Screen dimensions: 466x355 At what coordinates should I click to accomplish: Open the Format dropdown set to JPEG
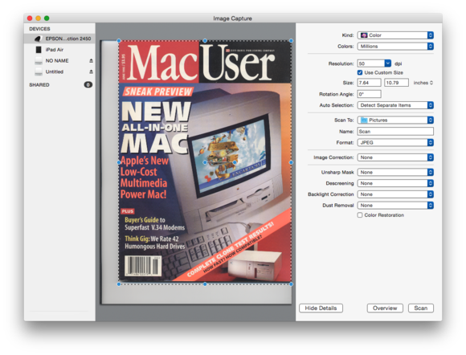point(395,143)
